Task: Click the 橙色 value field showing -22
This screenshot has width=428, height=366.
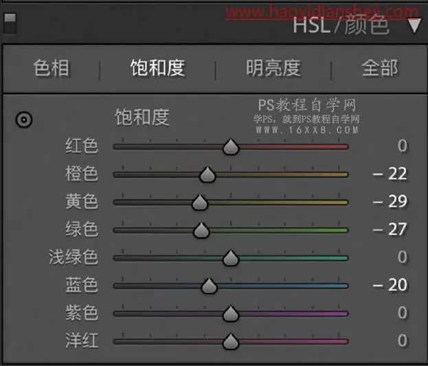Action: 390,173
